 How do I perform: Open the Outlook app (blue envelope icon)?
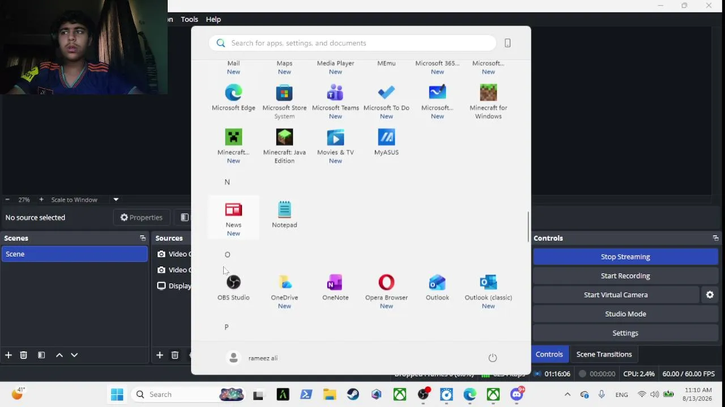[x=437, y=288]
